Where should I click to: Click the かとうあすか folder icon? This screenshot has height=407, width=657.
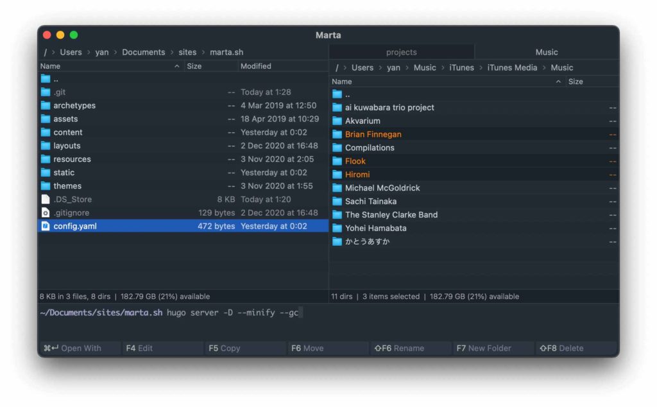point(337,242)
